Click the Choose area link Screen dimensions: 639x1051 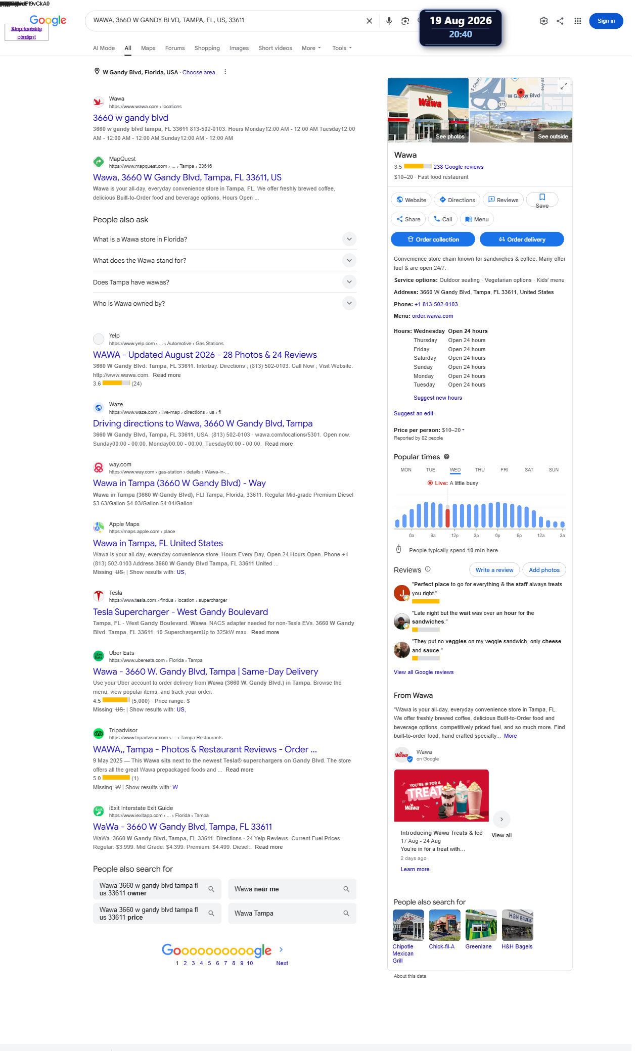(x=199, y=72)
